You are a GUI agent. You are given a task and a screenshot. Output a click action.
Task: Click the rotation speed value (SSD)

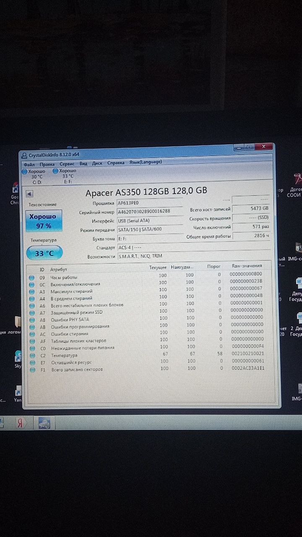pos(251,218)
